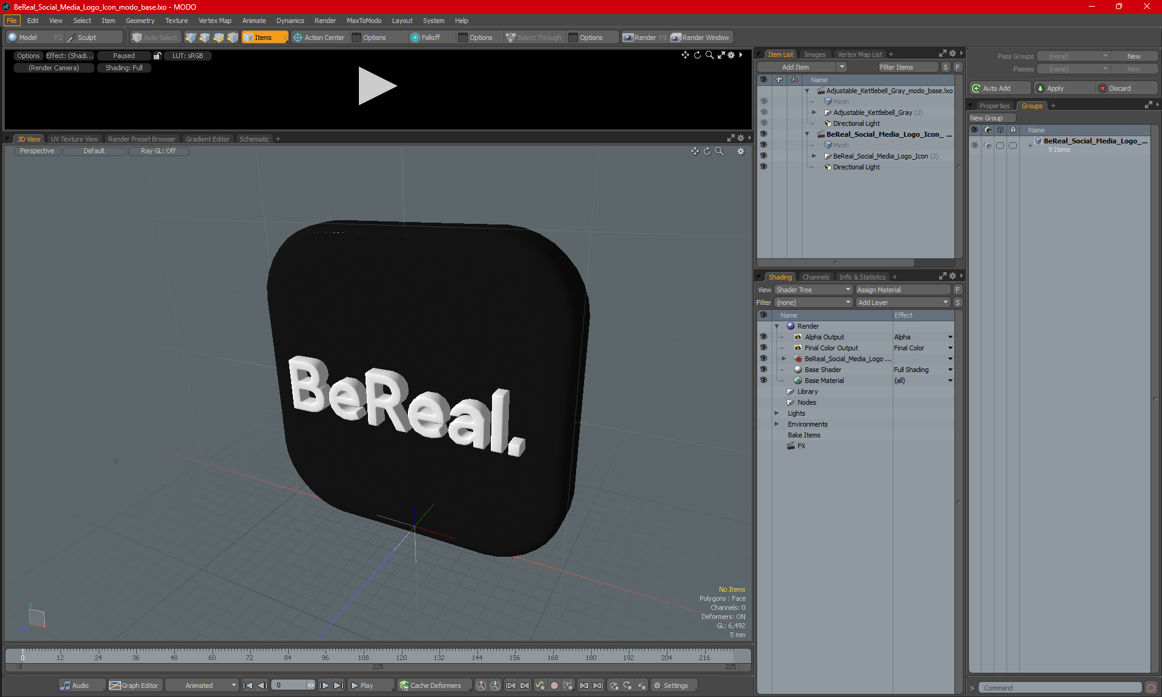Click frame 96 on the timeline
The image size is (1162, 697).
point(325,657)
